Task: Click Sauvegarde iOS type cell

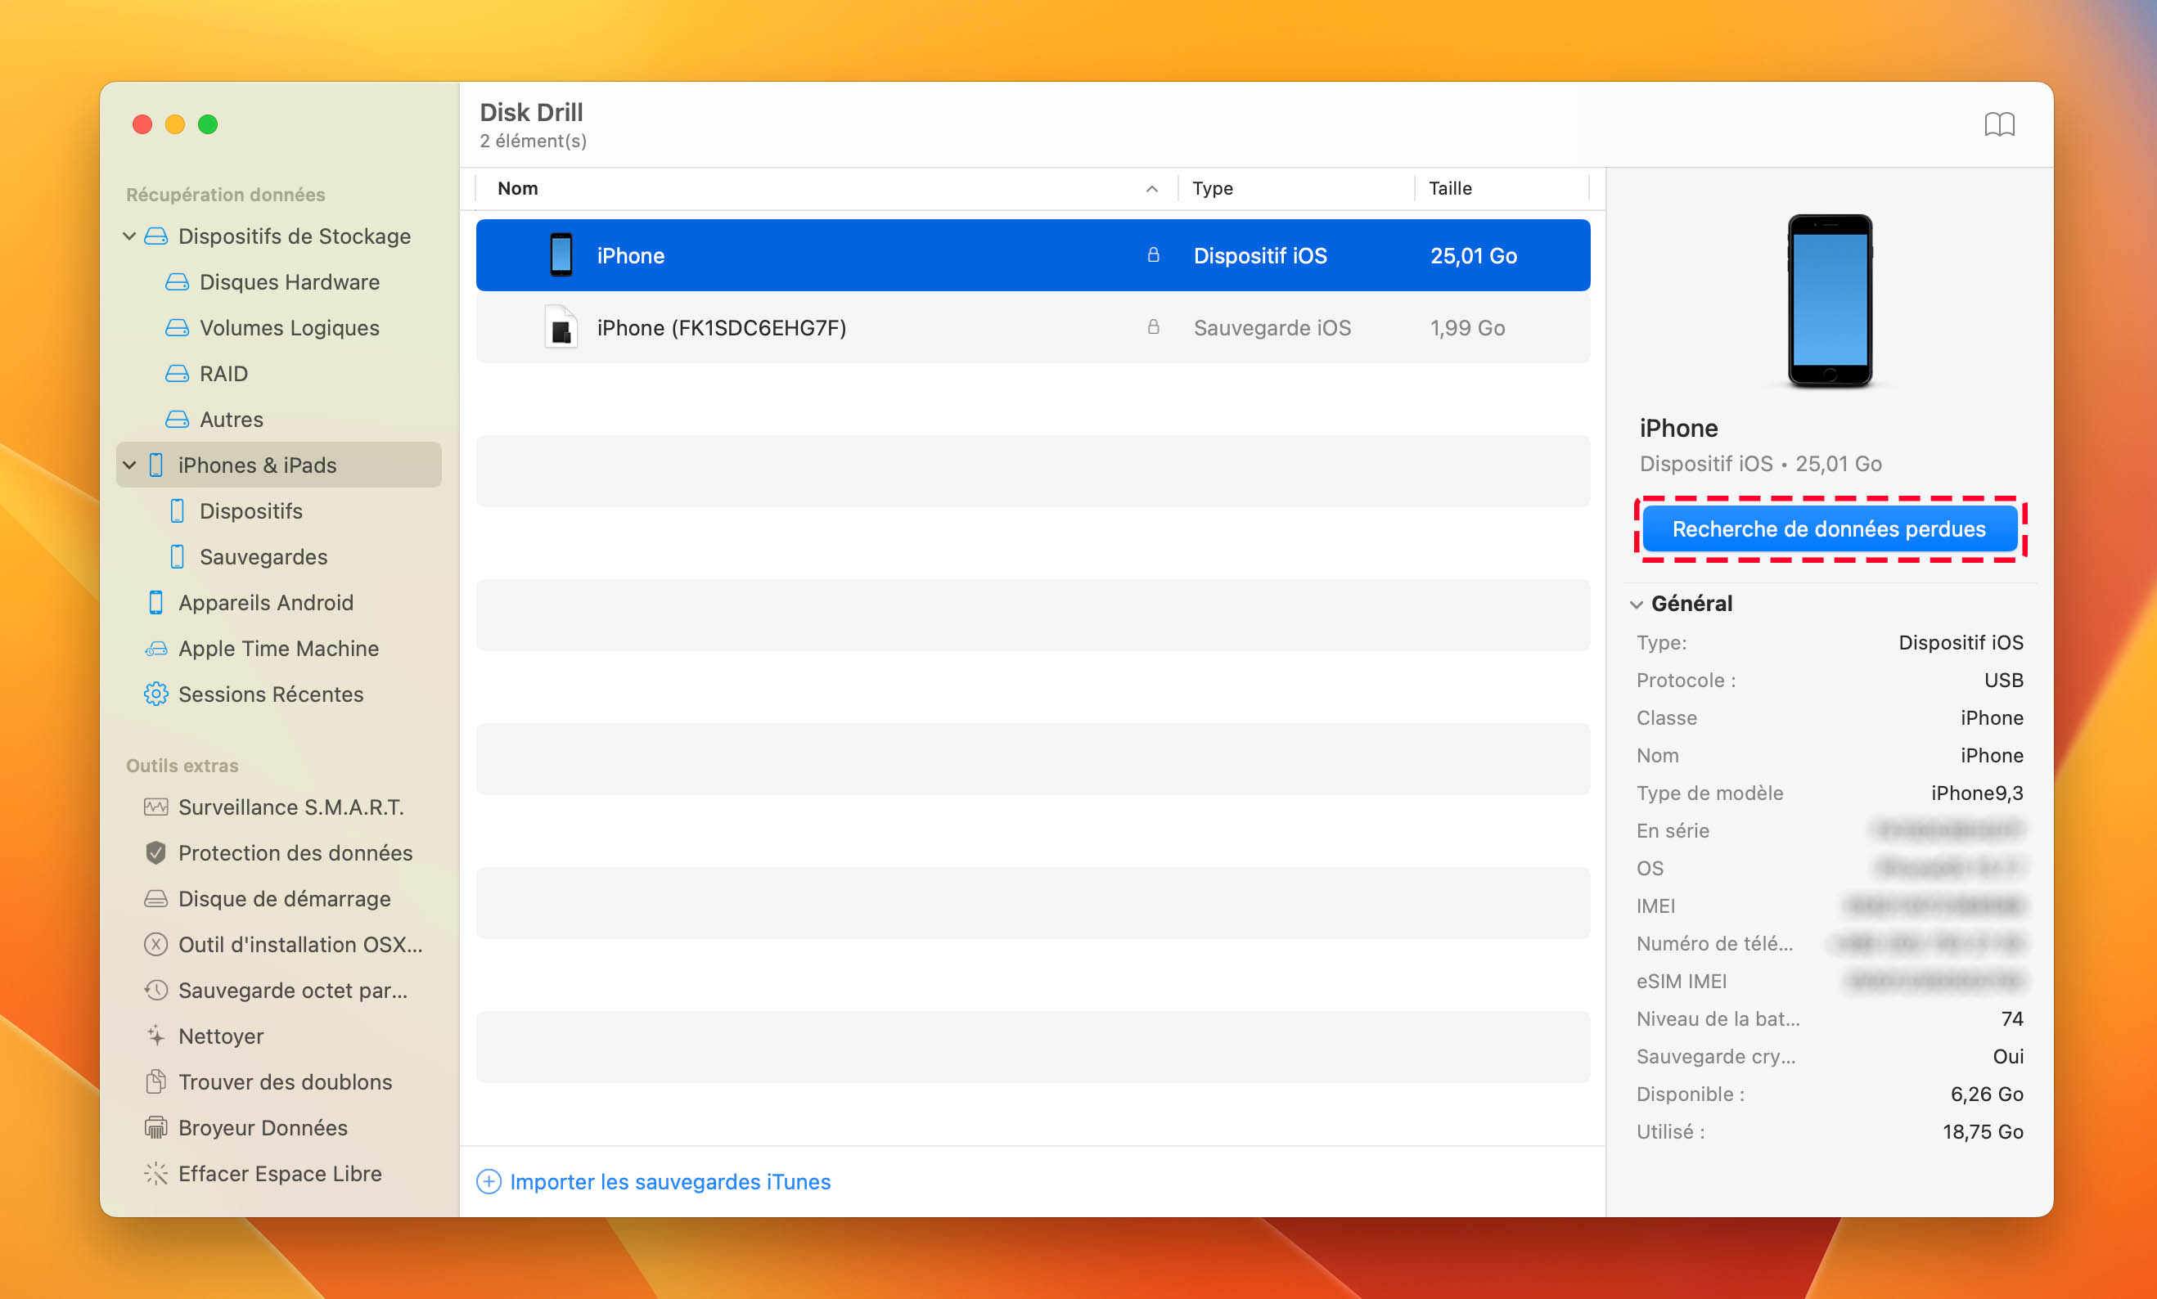Action: point(1272,328)
